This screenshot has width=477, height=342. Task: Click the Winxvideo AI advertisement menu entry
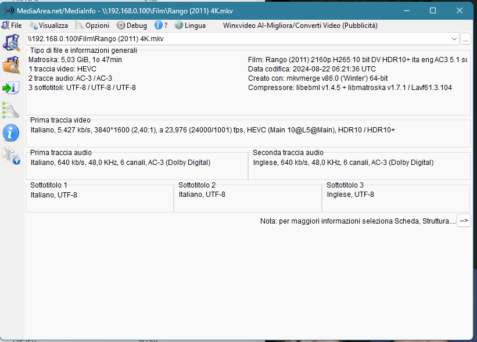300,26
